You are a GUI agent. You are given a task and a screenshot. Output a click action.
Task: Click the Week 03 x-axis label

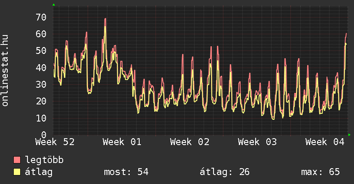(257, 142)
